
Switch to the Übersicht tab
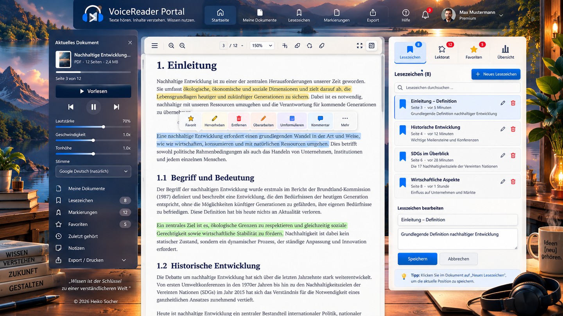(x=506, y=52)
